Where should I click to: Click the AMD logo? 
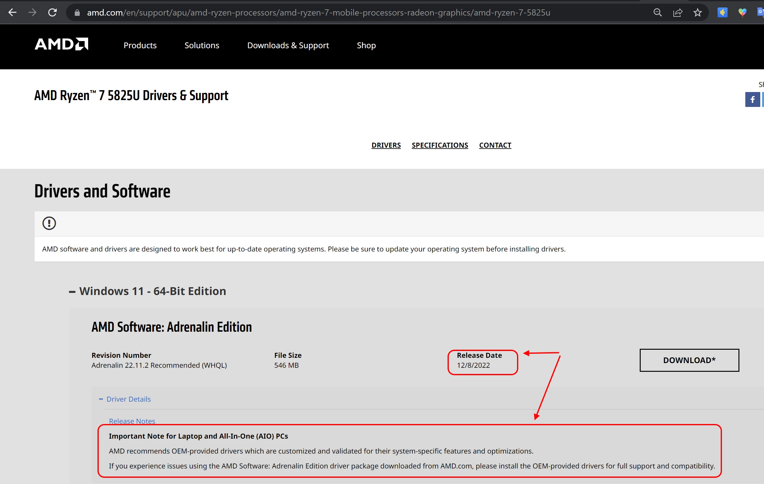tap(61, 44)
